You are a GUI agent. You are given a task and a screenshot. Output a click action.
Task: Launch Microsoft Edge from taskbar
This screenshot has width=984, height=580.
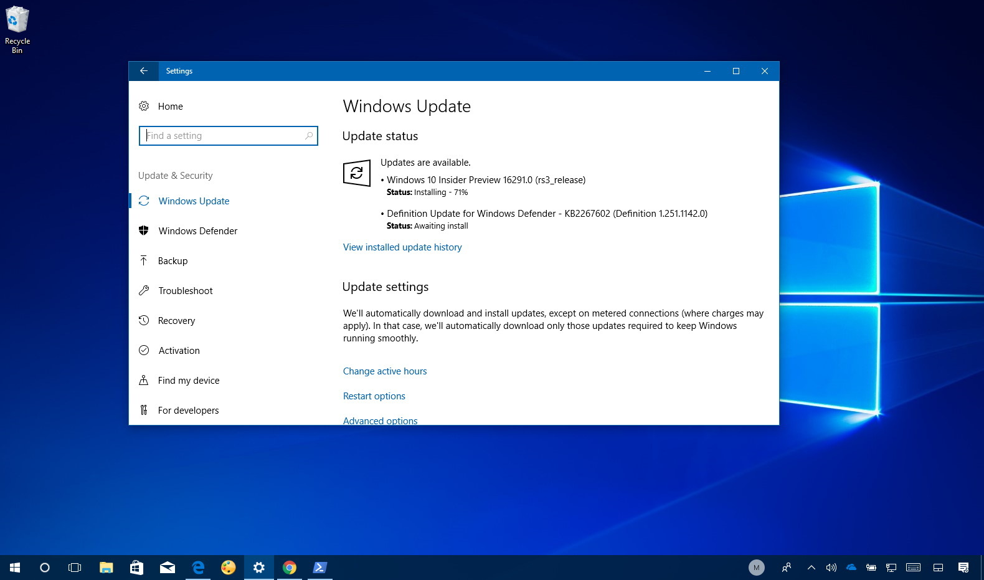(198, 568)
